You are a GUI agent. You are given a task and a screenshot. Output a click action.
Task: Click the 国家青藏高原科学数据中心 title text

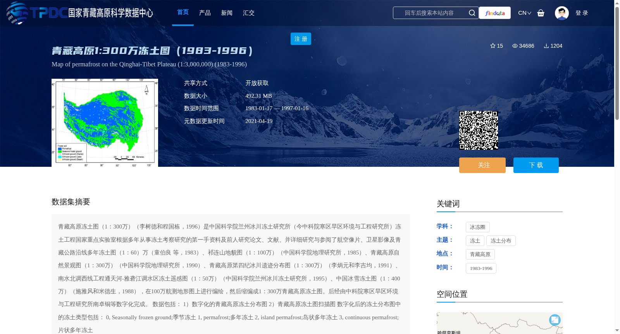click(x=111, y=13)
